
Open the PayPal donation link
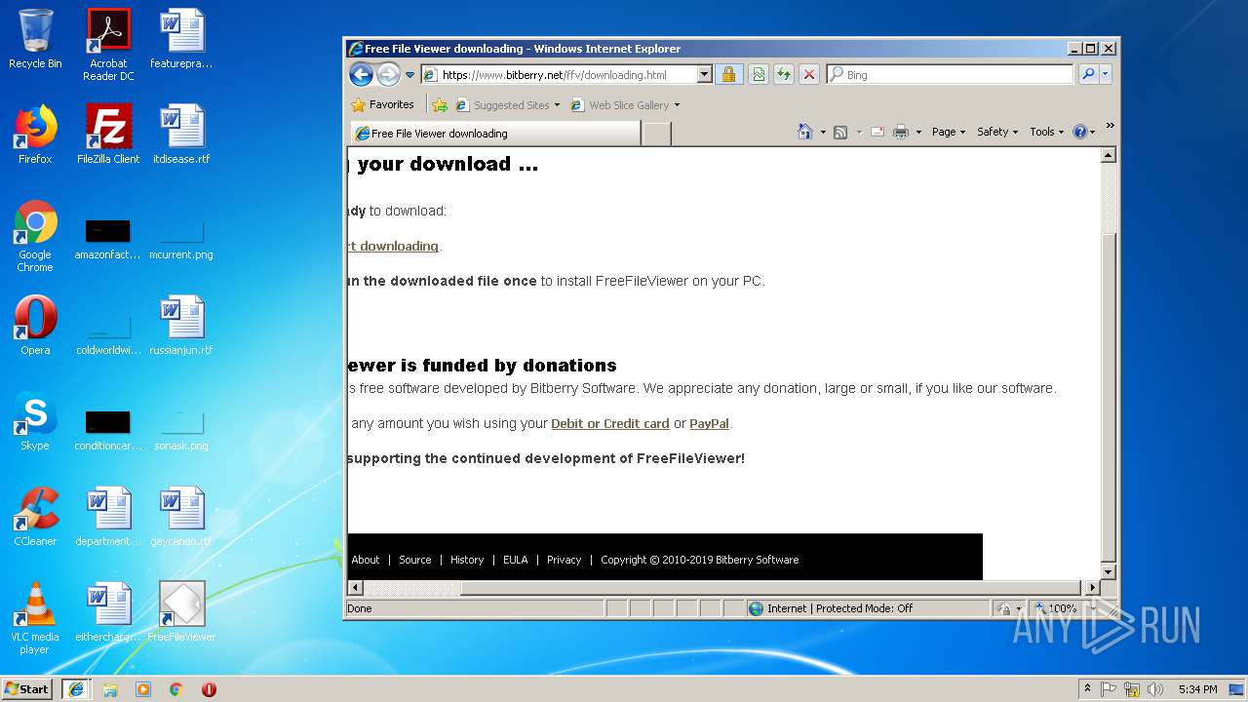(x=709, y=423)
